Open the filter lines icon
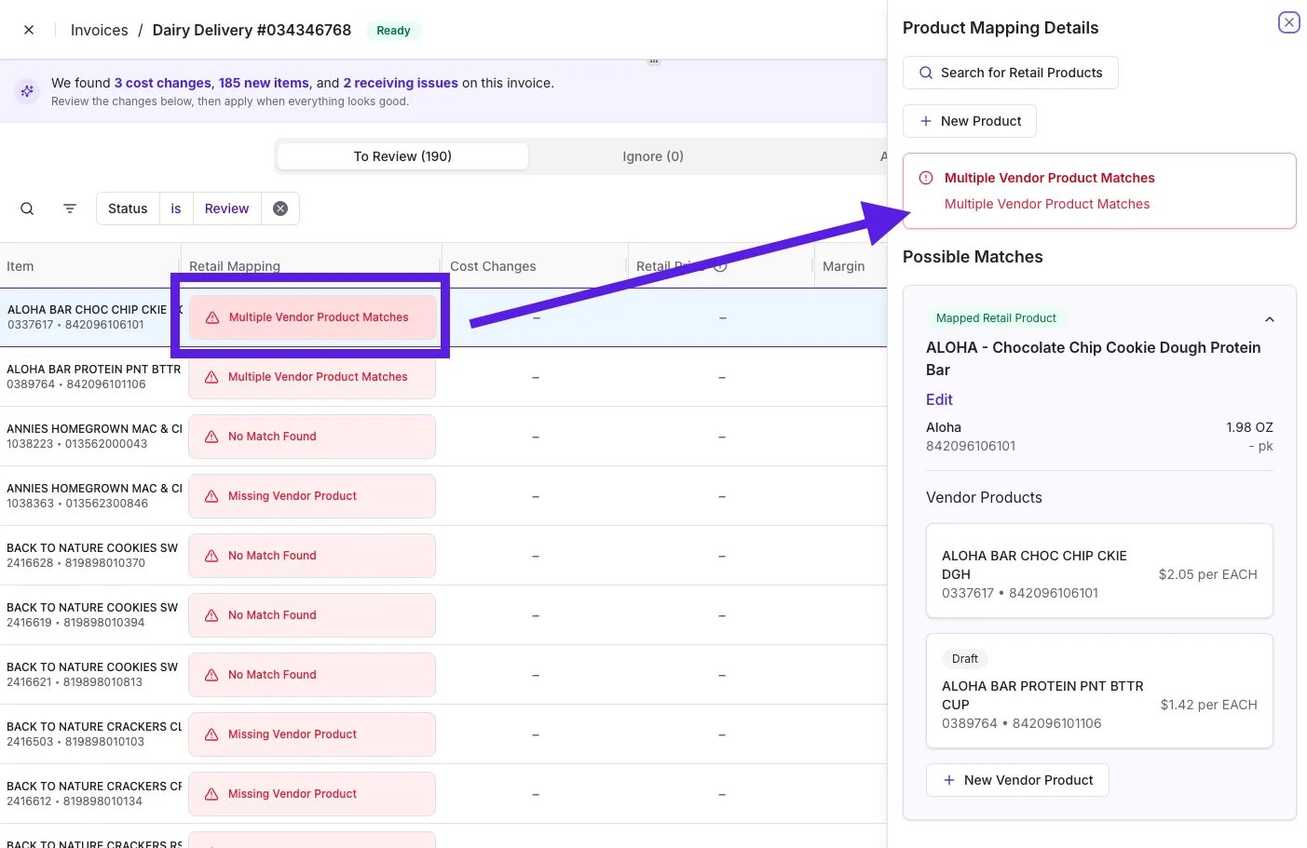Image resolution: width=1307 pixels, height=848 pixels. (70, 209)
